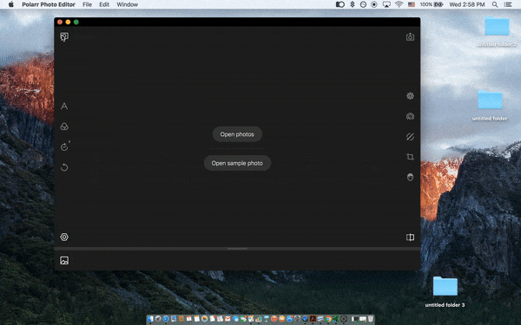The image size is (521, 325).
Task: Select the Crop tool icon
Action: [410, 157]
